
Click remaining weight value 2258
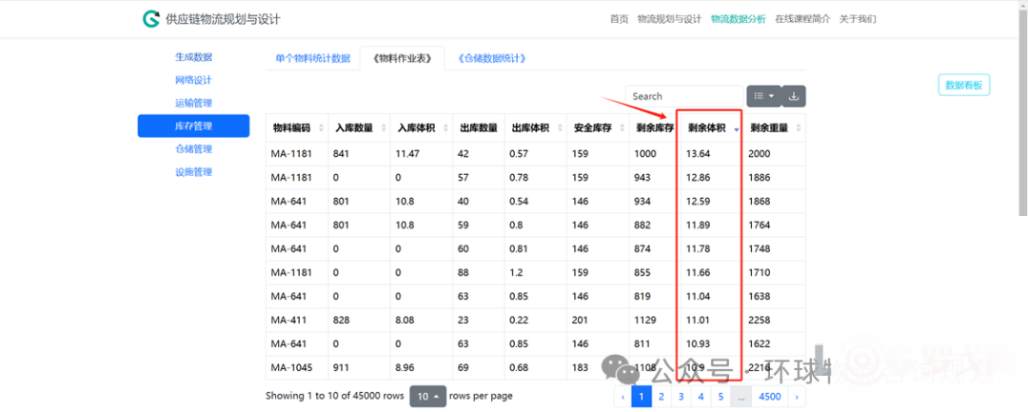[760, 321]
